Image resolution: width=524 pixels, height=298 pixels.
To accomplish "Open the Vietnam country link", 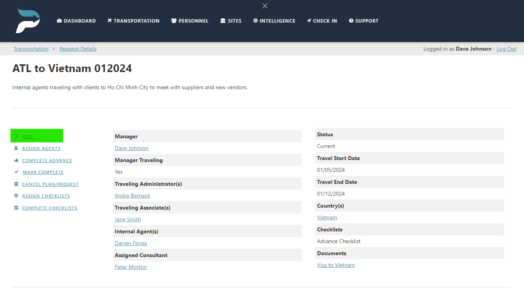I will pos(327,217).
